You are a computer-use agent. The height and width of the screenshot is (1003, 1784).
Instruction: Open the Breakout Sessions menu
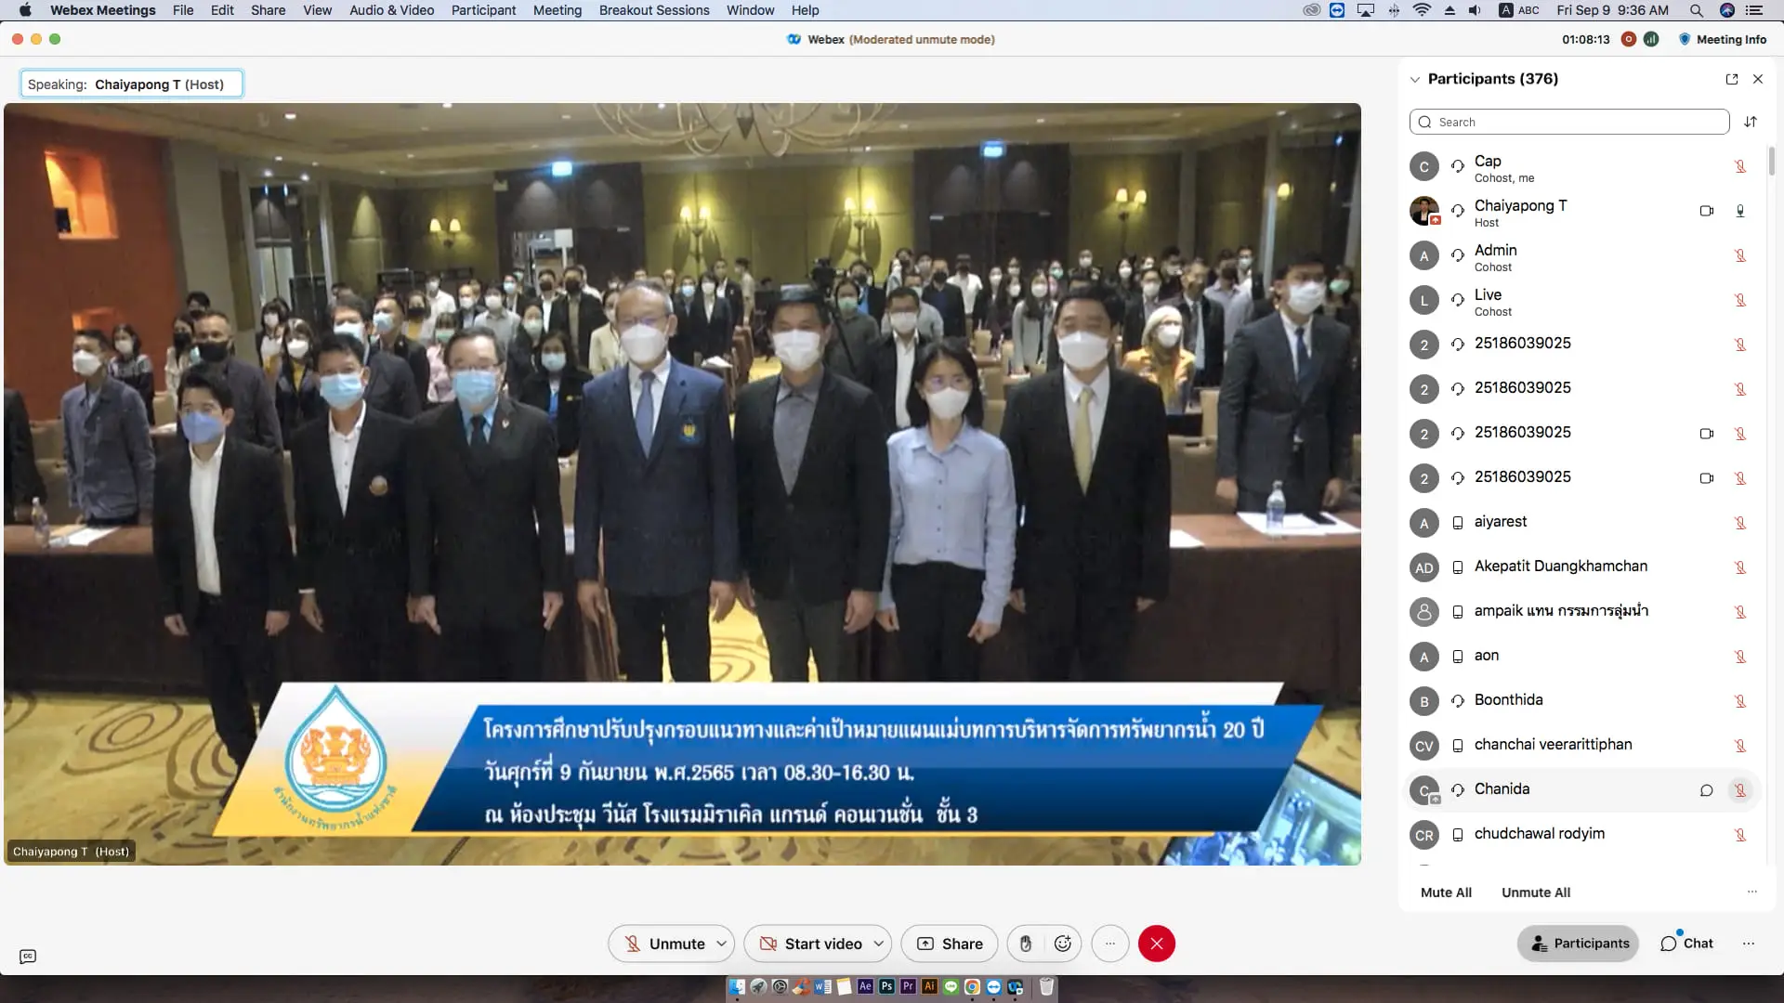click(x=653, y=10)
